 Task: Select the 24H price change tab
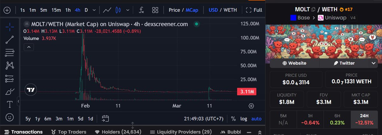click(364, 119)
